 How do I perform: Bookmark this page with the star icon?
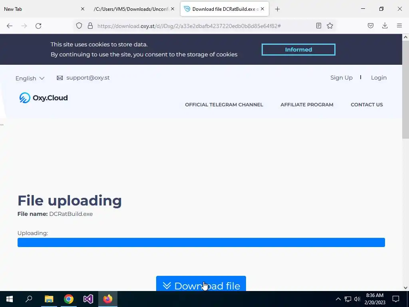tap(330, 26)
